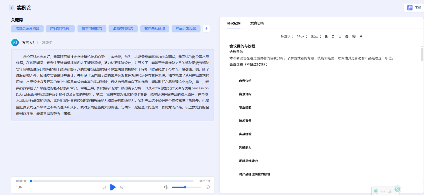Open the 会议纪要 tab
The height and width of the screenshot is (195, 424).
234,23
